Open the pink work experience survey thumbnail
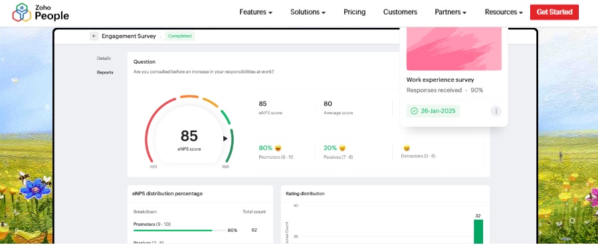598x245 pixels. [x=454, y=48]
